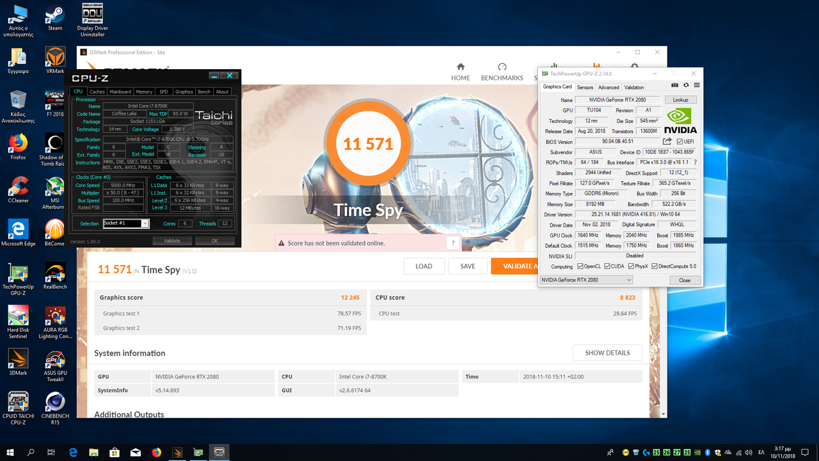Click the LOAD button in 3DMark
This screenshot has width=819, height=461.
pos(424,266)
